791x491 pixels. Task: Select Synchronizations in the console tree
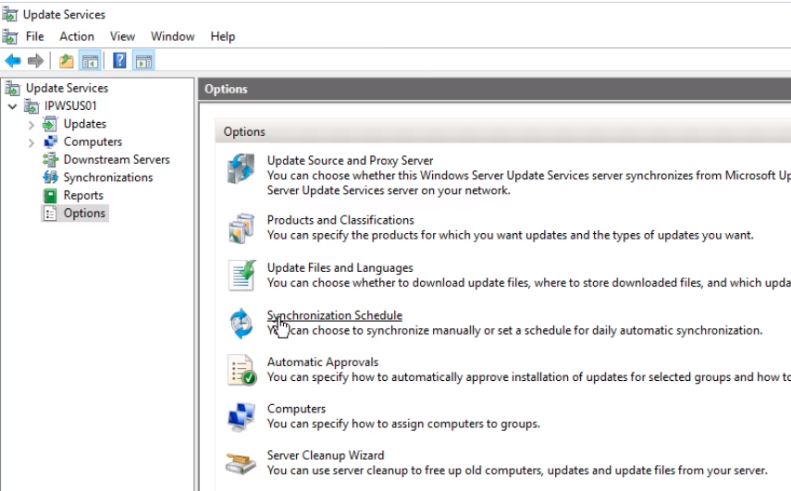tap(107, 178)
